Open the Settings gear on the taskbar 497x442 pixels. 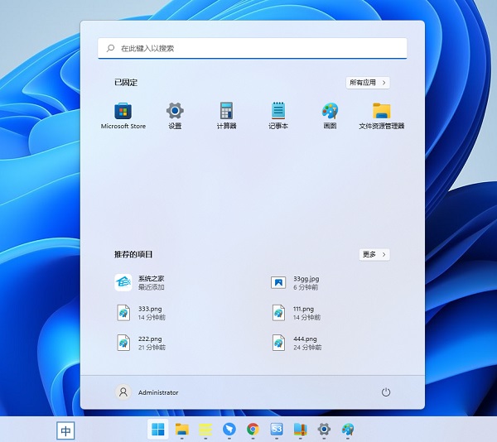[324, 429]
